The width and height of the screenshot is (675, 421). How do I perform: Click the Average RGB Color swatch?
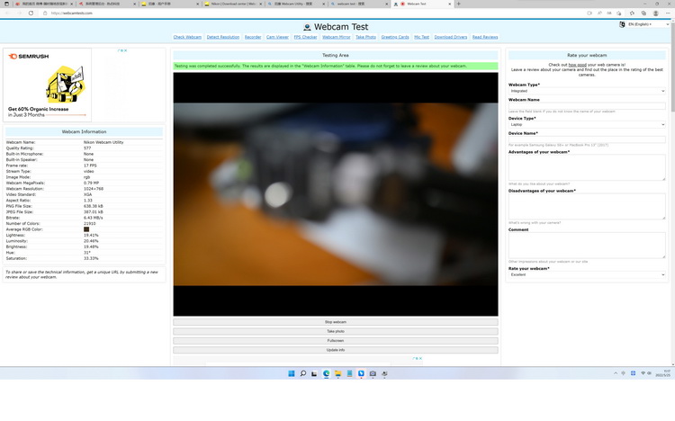[x=86, y=229]
